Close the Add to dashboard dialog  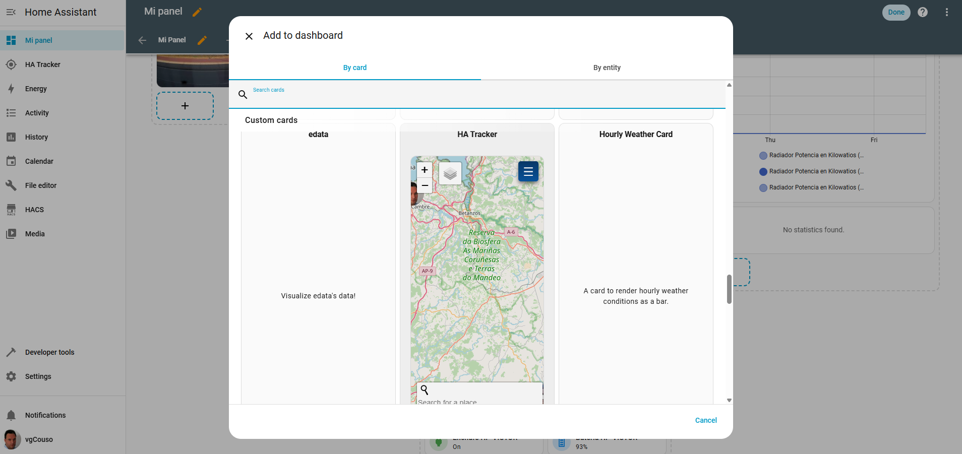(x=249, y=36)
